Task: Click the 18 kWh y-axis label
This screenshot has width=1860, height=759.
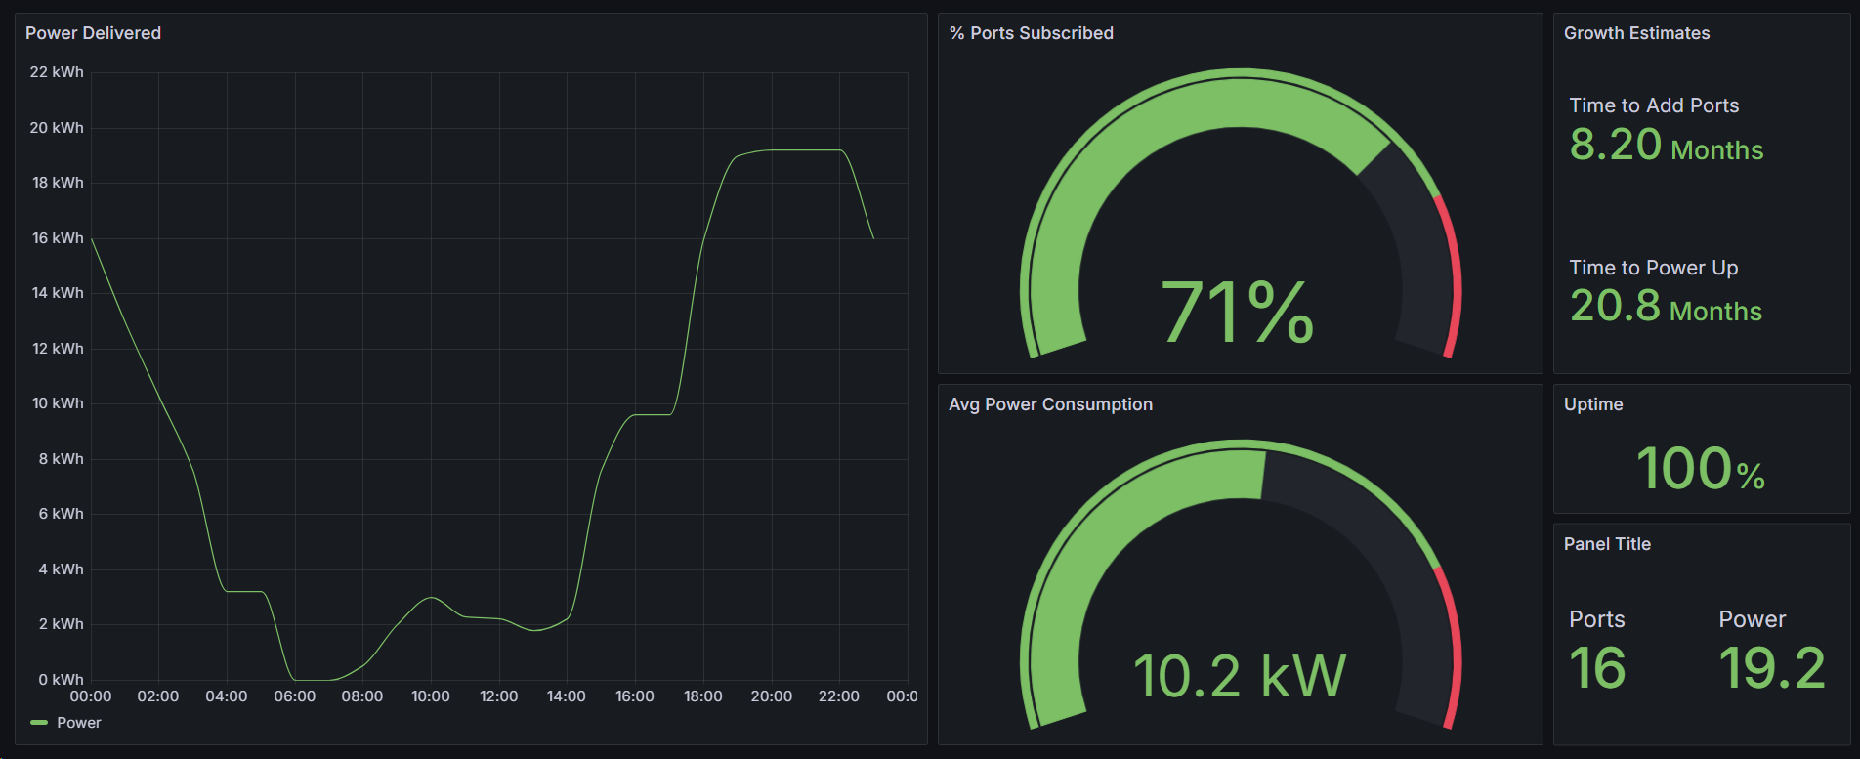Action: [x=58, y=183]
